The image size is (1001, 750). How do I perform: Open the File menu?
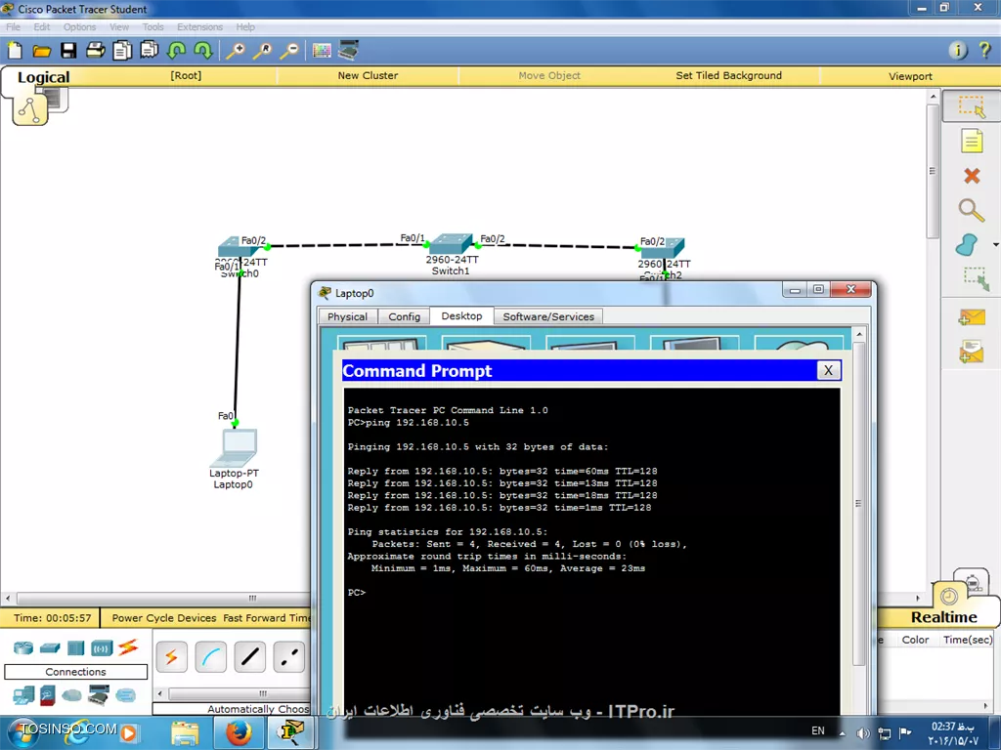(14, 26)
